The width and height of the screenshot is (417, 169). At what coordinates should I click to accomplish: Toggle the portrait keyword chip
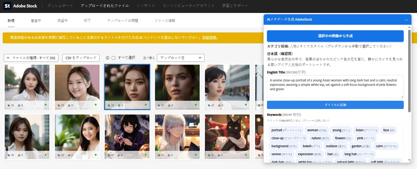click(x=286, y=130)
